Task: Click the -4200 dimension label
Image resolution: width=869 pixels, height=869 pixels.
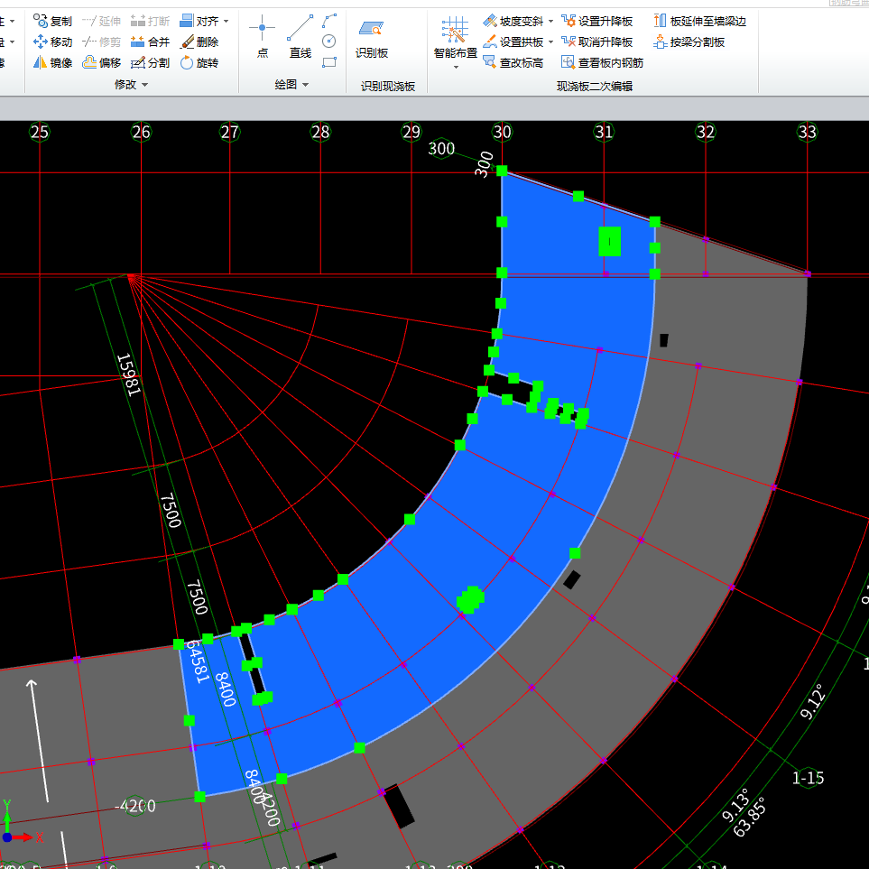Action: [134, 806]
